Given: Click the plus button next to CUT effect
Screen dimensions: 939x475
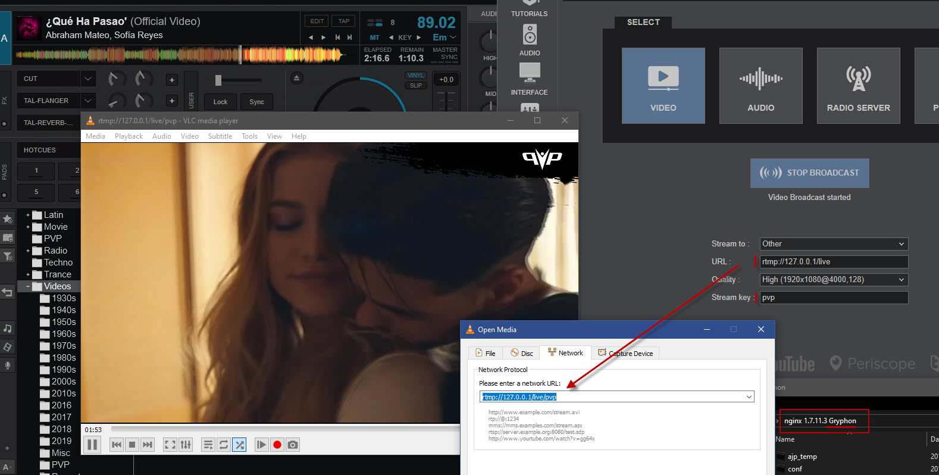Looking at the screenshot, I should (172, 80).
